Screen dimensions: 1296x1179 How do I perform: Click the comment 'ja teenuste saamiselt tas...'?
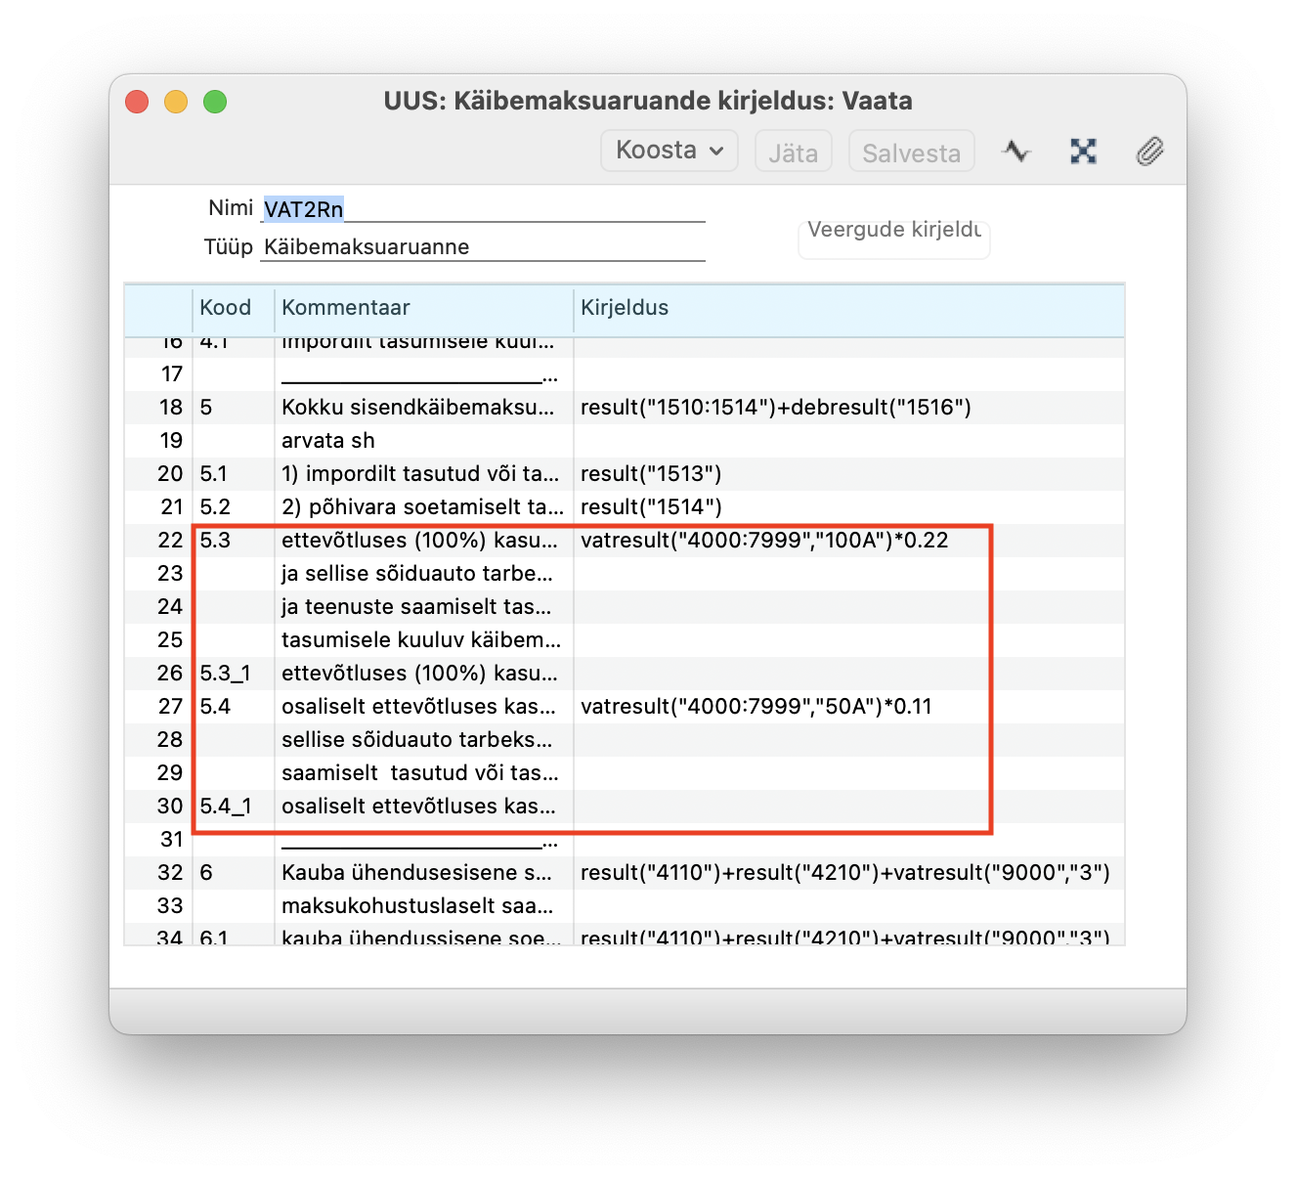[416, 607]
